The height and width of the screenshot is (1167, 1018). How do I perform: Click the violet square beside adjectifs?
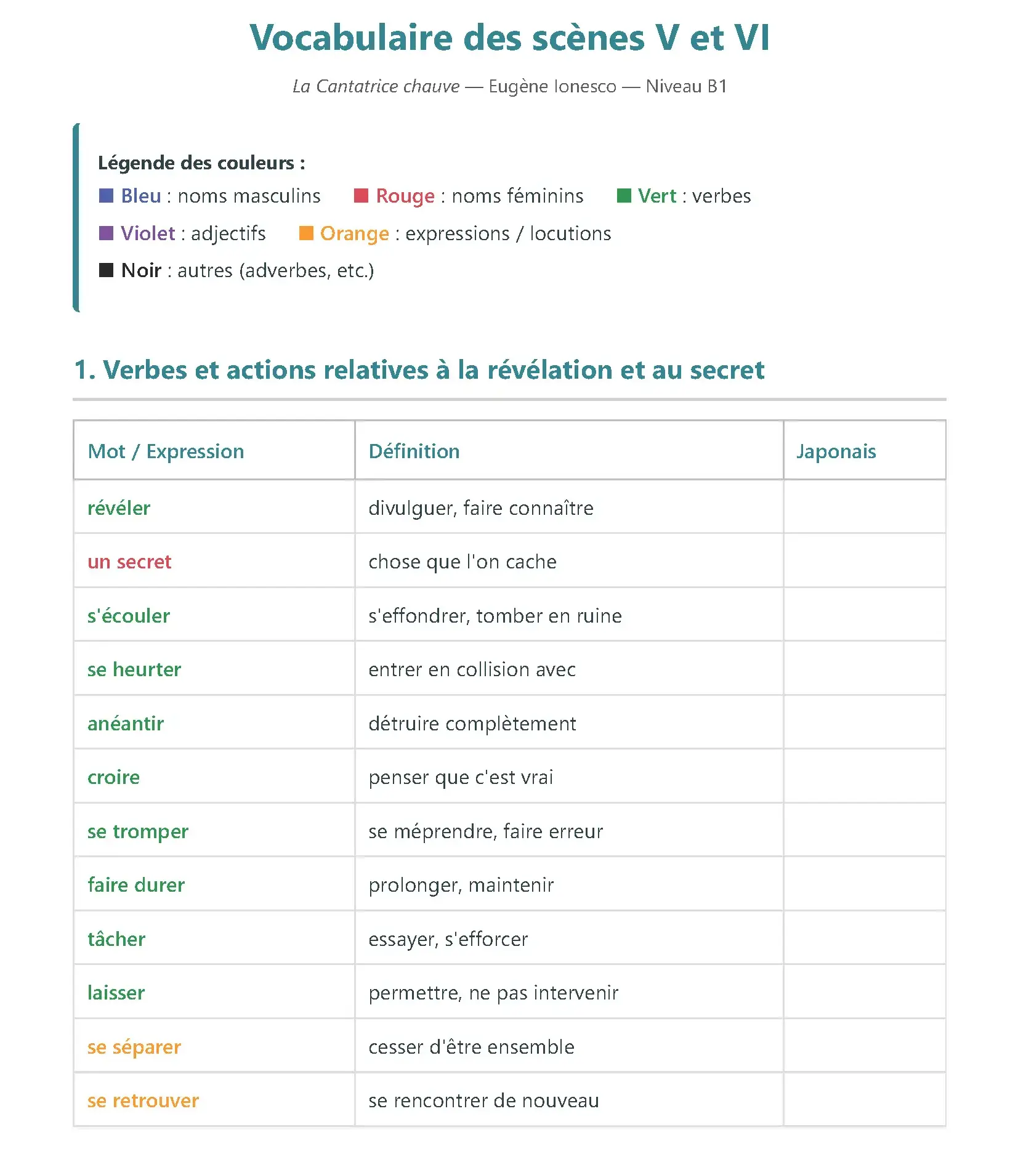click(106, 233)
